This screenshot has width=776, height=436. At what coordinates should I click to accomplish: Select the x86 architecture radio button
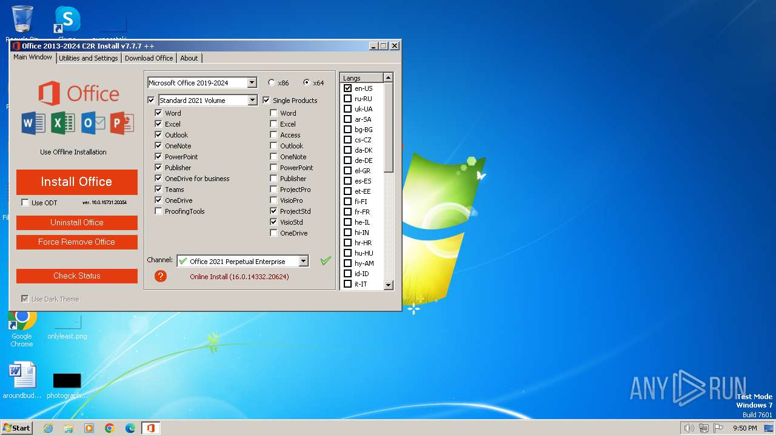click(x=271, y=82)
